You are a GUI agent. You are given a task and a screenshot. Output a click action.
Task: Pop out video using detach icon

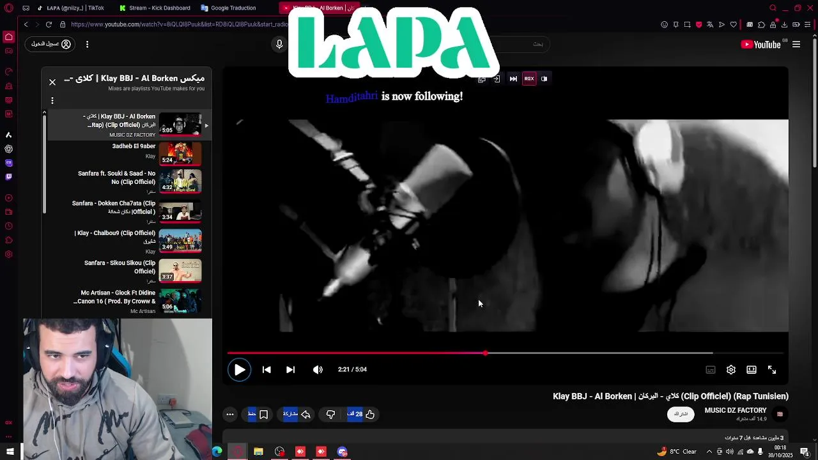click(x=482, y=79)
